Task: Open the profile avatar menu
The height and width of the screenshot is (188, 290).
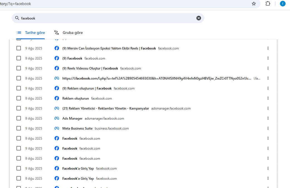Action: [282, 4]
